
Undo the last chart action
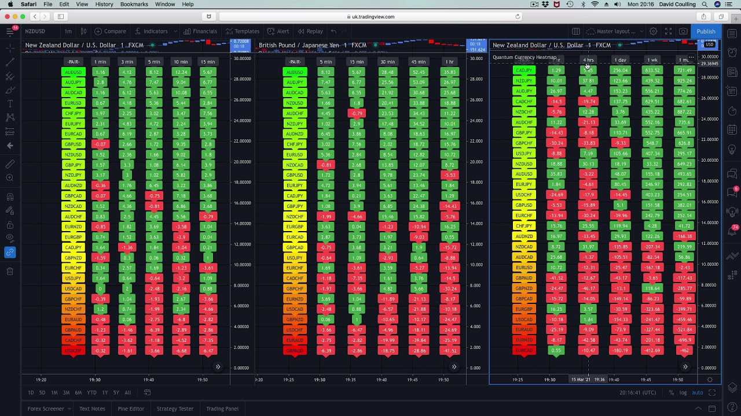333,31
